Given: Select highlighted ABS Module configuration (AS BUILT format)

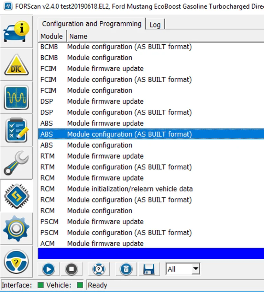Looking at the screenshot, I should (151, 134).
